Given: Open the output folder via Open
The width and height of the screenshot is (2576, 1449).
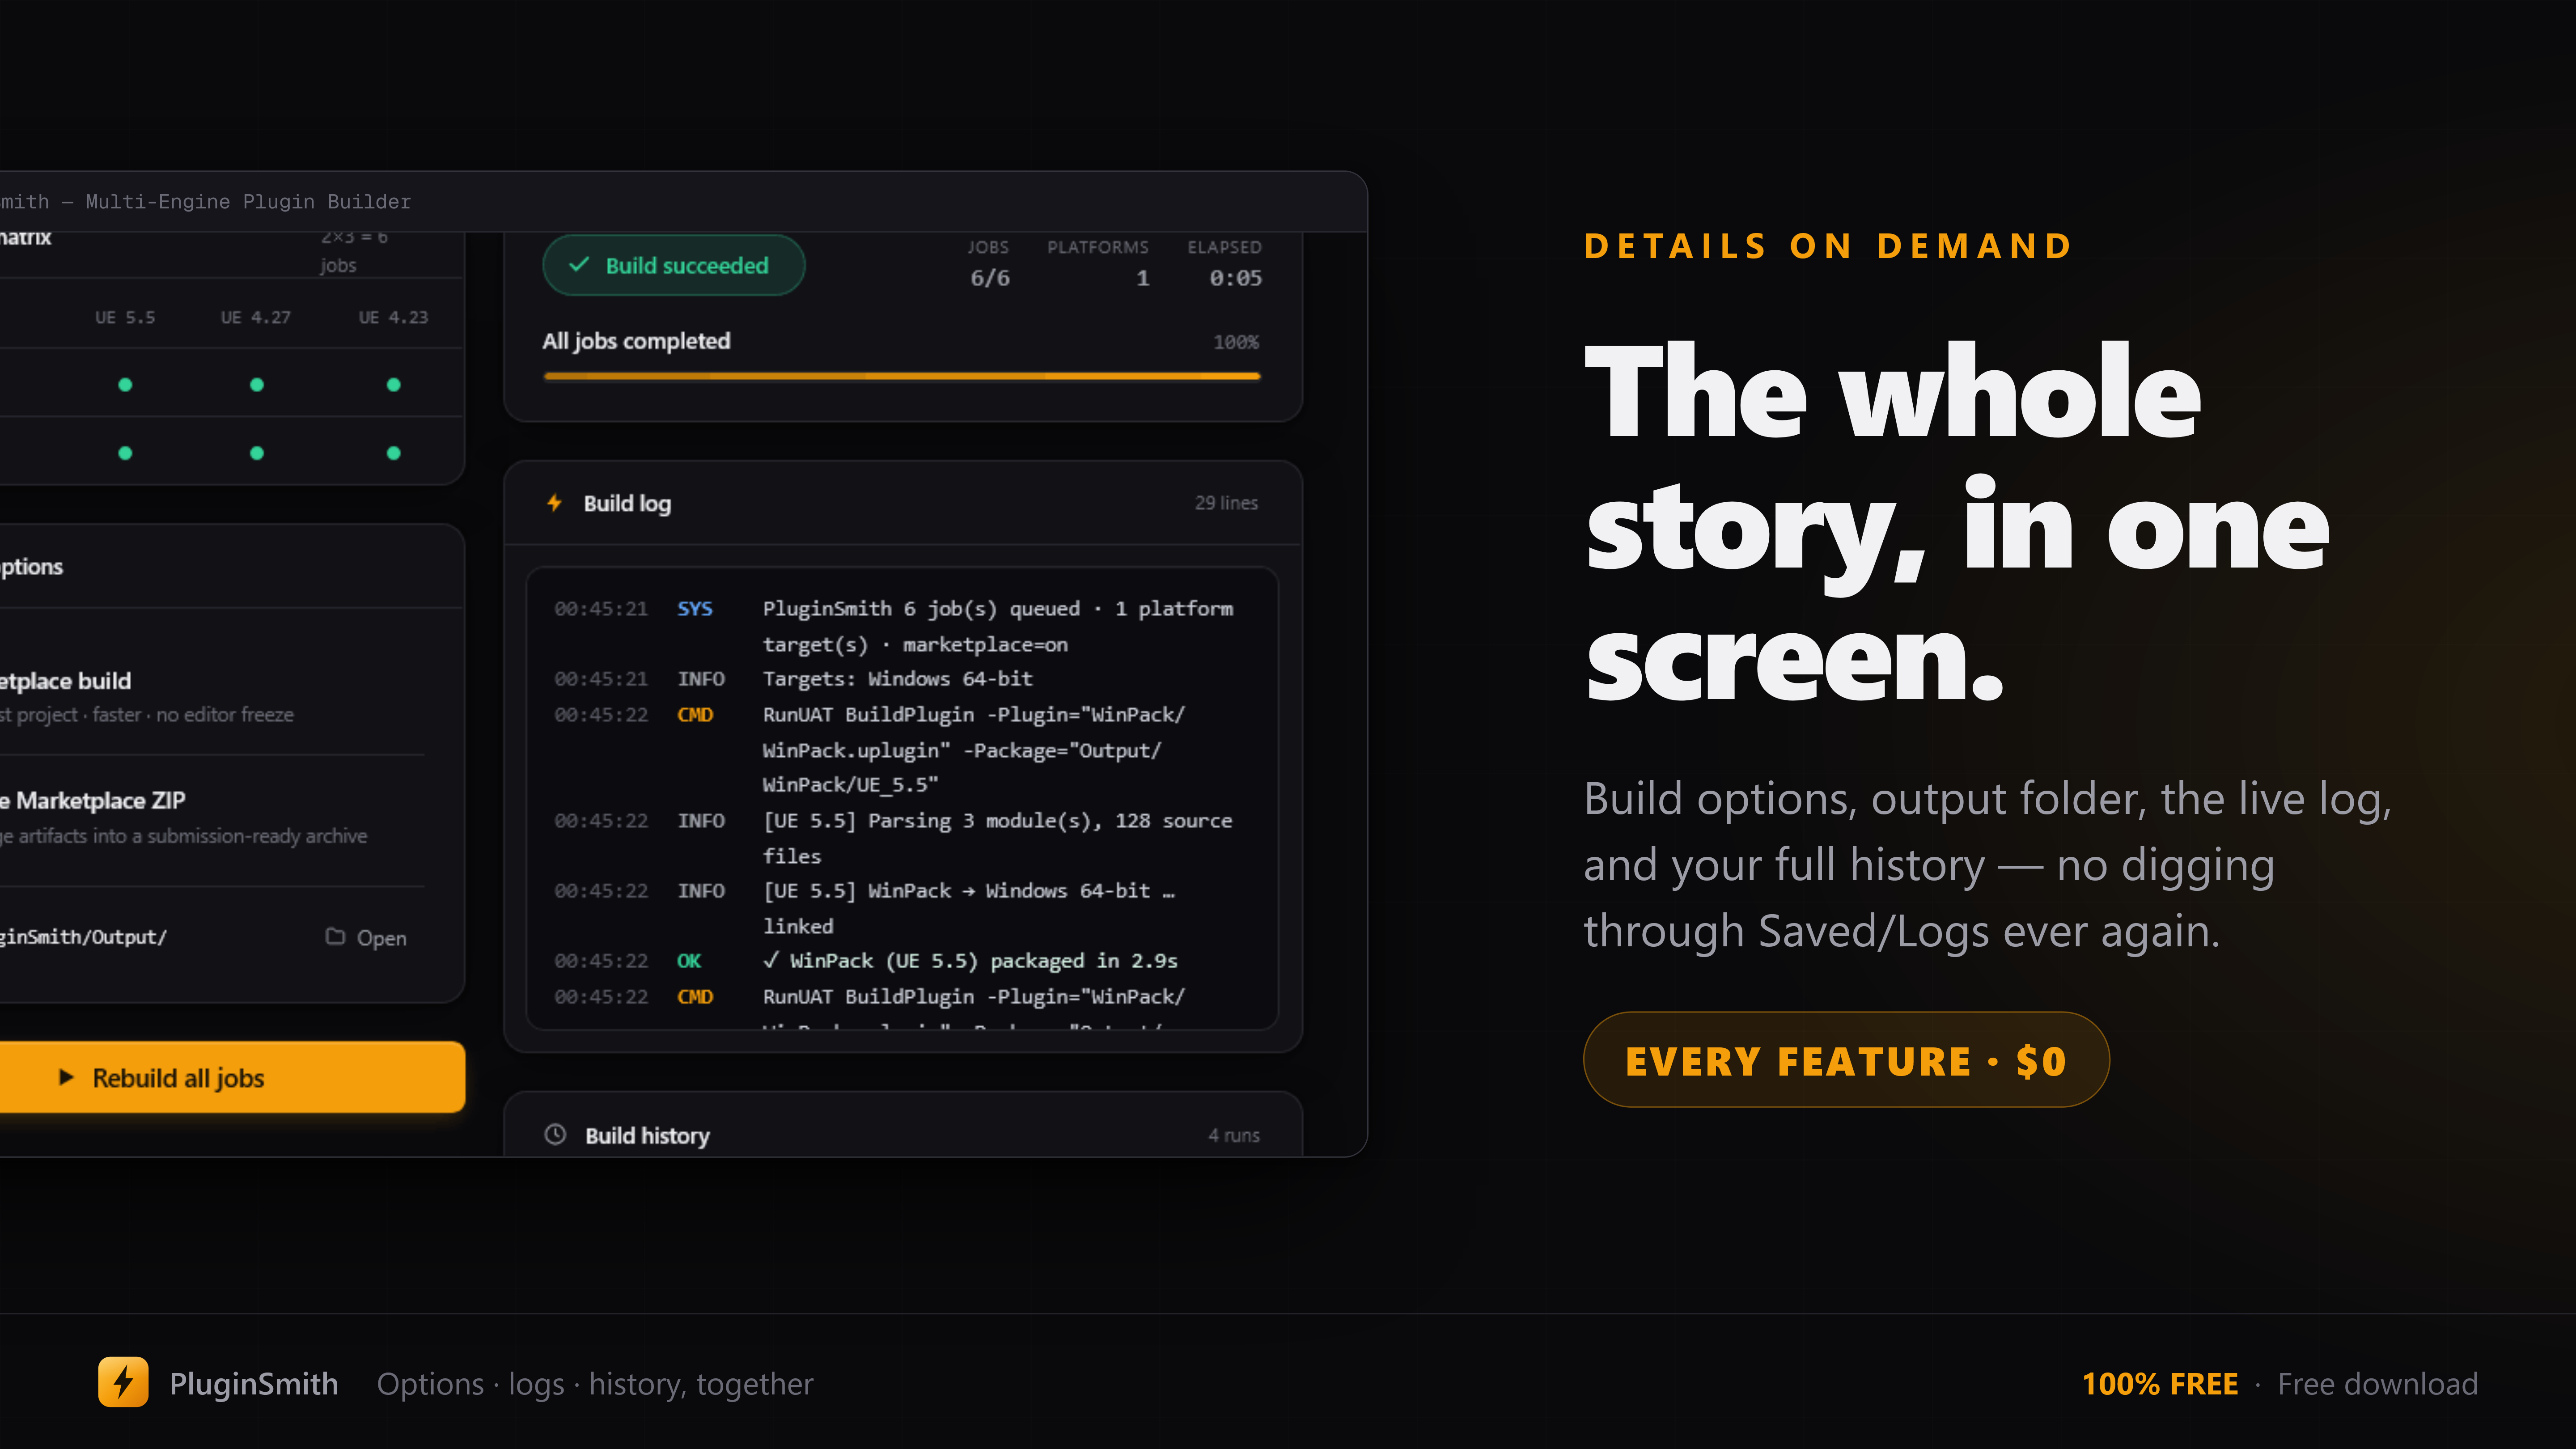Looking at the screenshot, I should [366, 937].
